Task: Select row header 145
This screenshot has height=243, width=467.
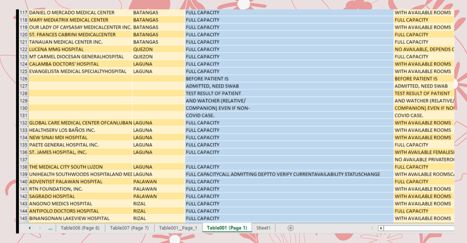Action: pyautogui.click(x=24, y=218)
